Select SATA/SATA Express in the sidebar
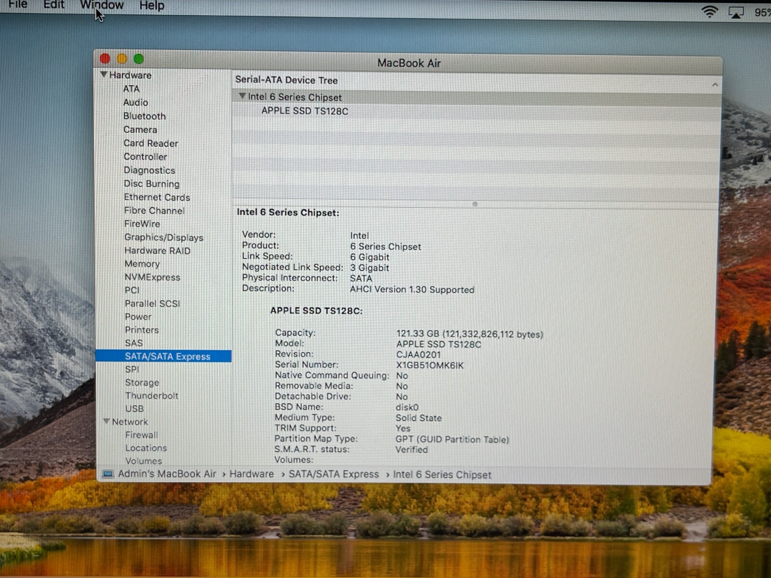771x578 pixels. 164,356
